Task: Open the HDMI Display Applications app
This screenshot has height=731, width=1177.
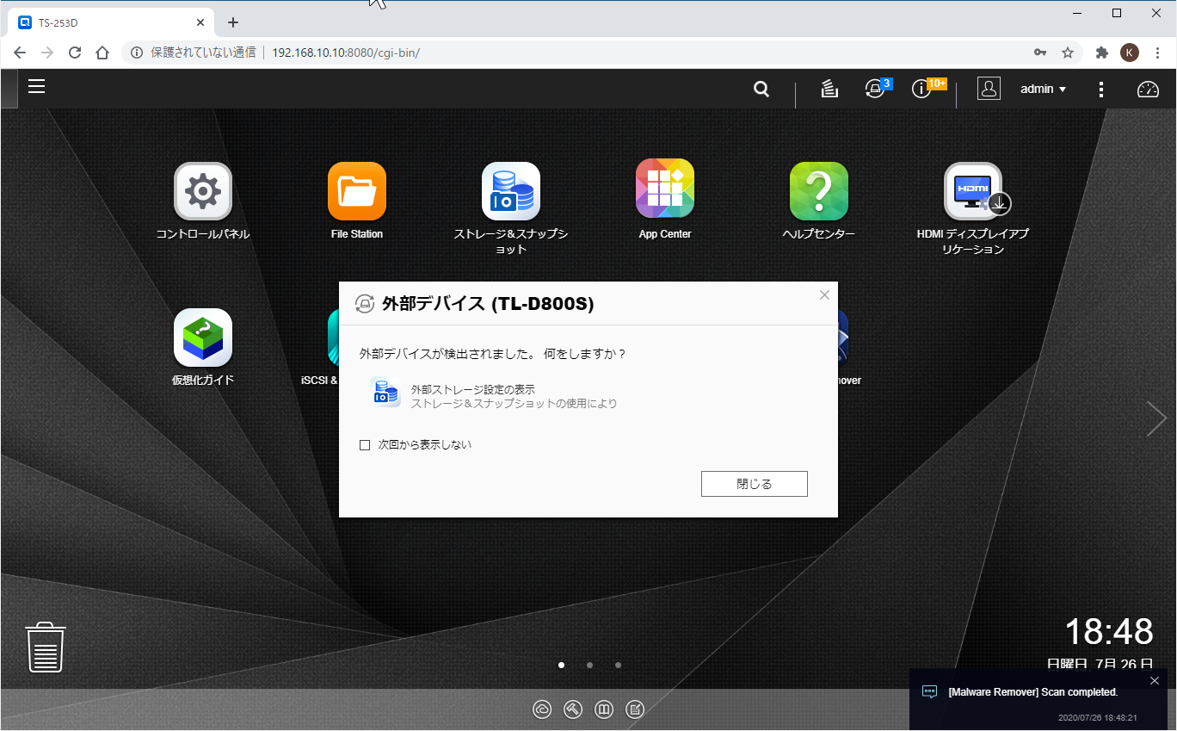Action: pyautogui.click(x=972, y=191)
